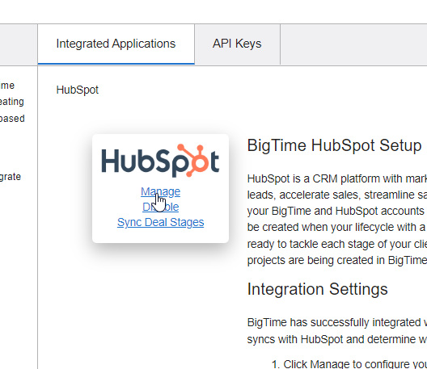Open the API Keys tab
This screenshot has height=369, width=427.
(237, 44)
